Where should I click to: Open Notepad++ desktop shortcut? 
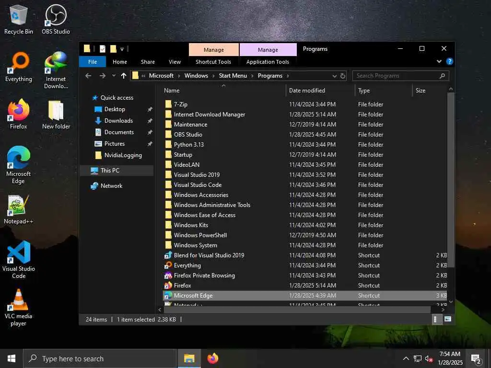coord(19,209)
